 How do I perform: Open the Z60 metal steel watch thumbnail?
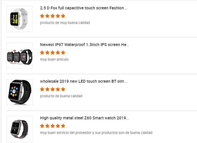(x=20, y=129)
